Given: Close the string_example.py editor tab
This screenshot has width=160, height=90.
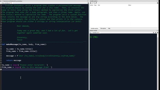Looking at the screenshot, I should click(x=11, y=3).
